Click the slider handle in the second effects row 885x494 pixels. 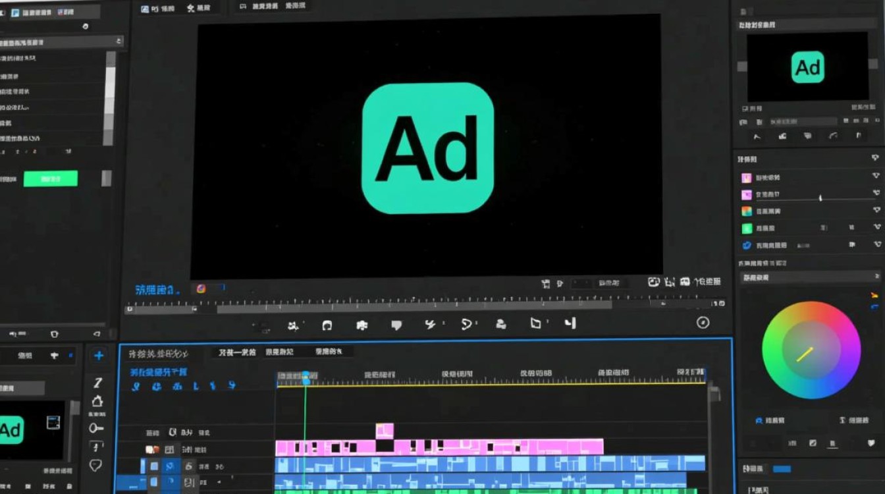click(820, 197)
